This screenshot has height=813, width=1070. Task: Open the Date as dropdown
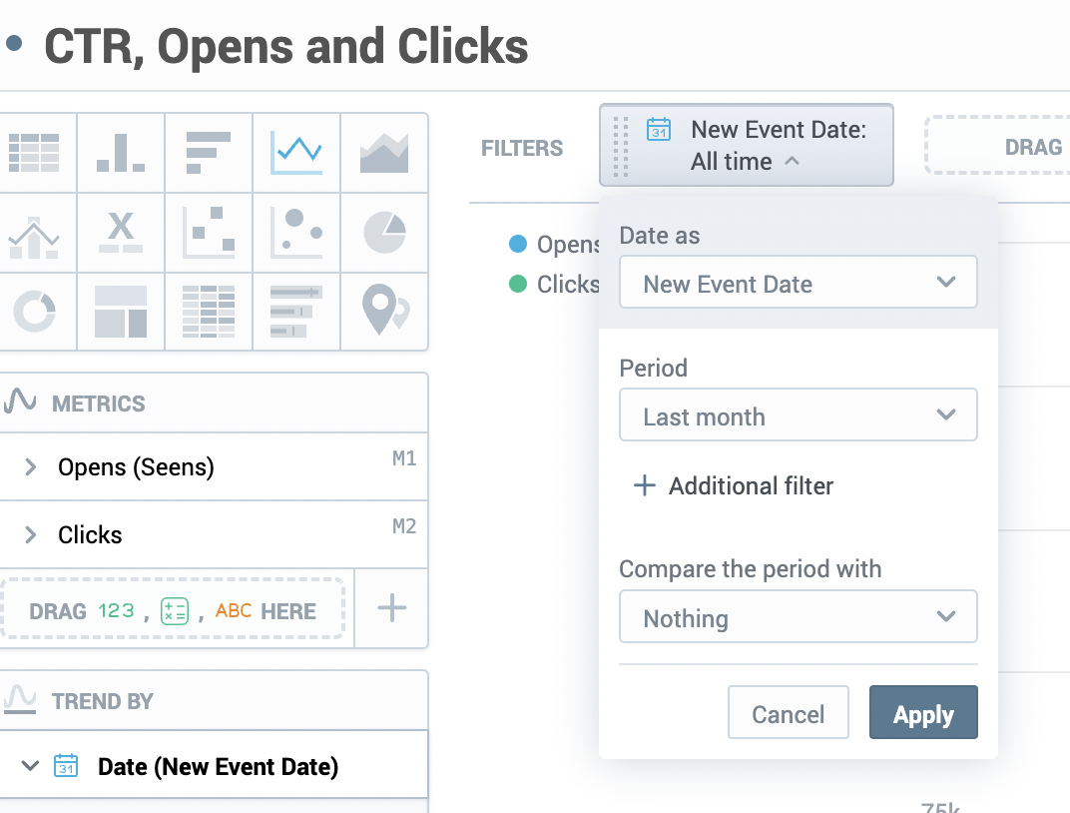coord(798,284)
